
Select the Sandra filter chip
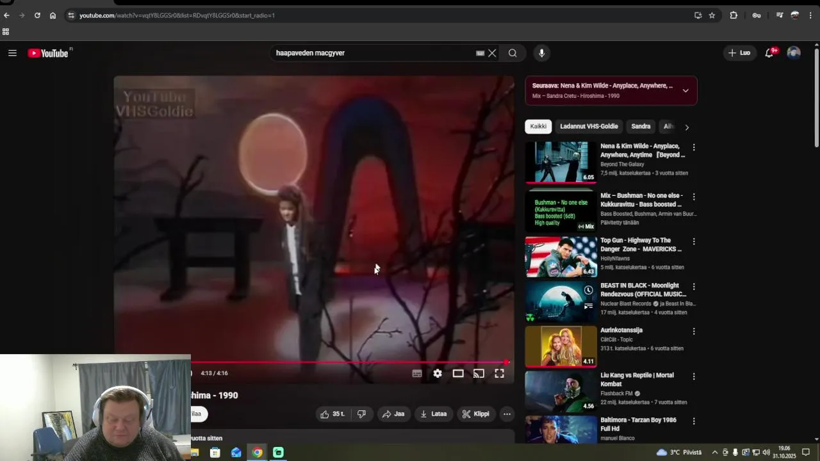pos(641,126)
